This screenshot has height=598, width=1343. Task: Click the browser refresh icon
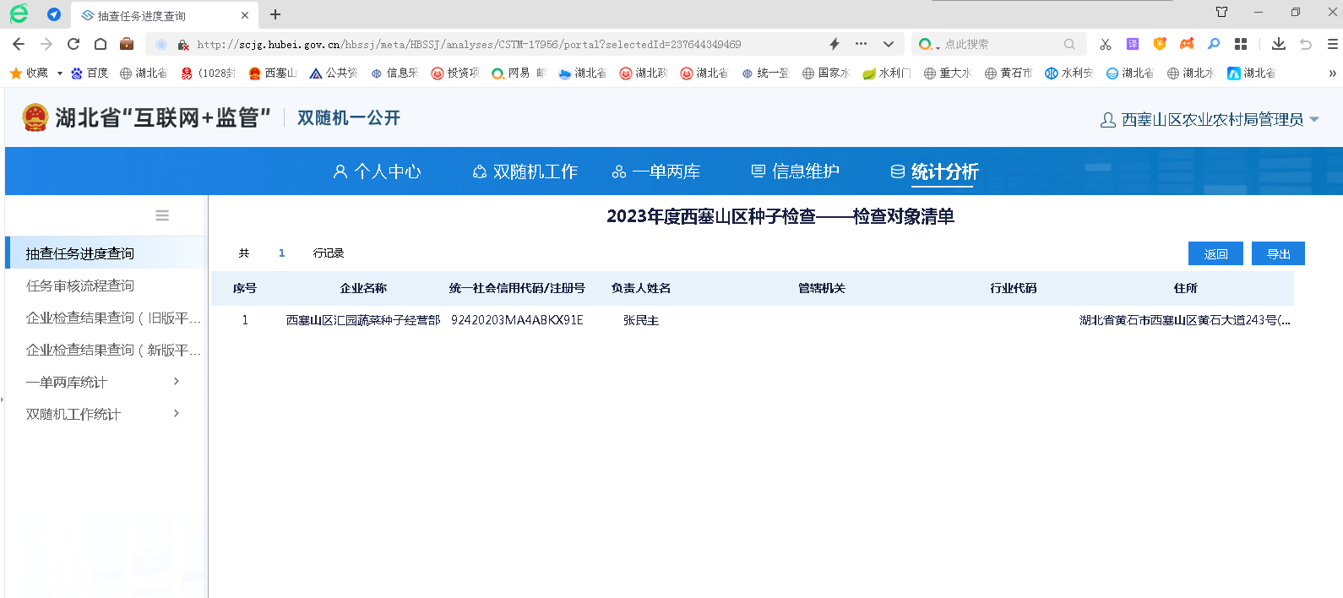(x=73, y=44)
